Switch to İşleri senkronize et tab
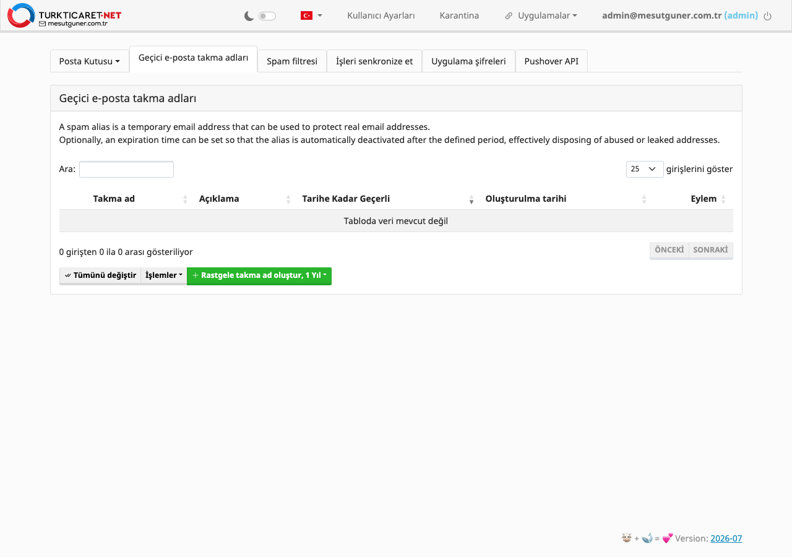 pyautogui.click(x=374, y=61)
